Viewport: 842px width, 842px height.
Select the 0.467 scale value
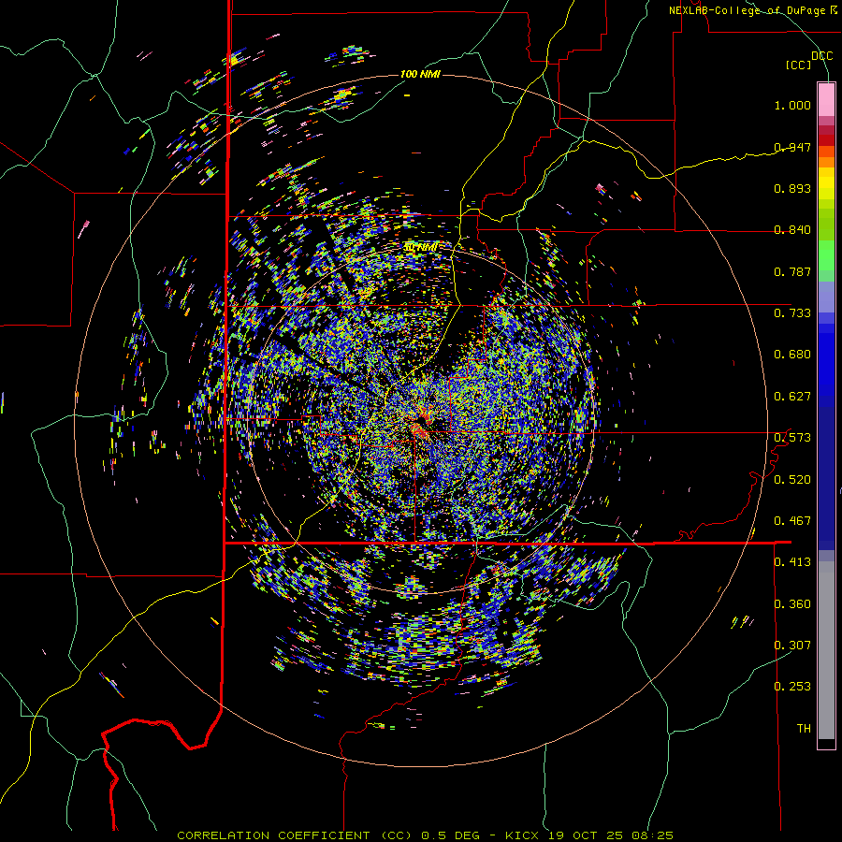pyautogui.click(x=792, y=521)
